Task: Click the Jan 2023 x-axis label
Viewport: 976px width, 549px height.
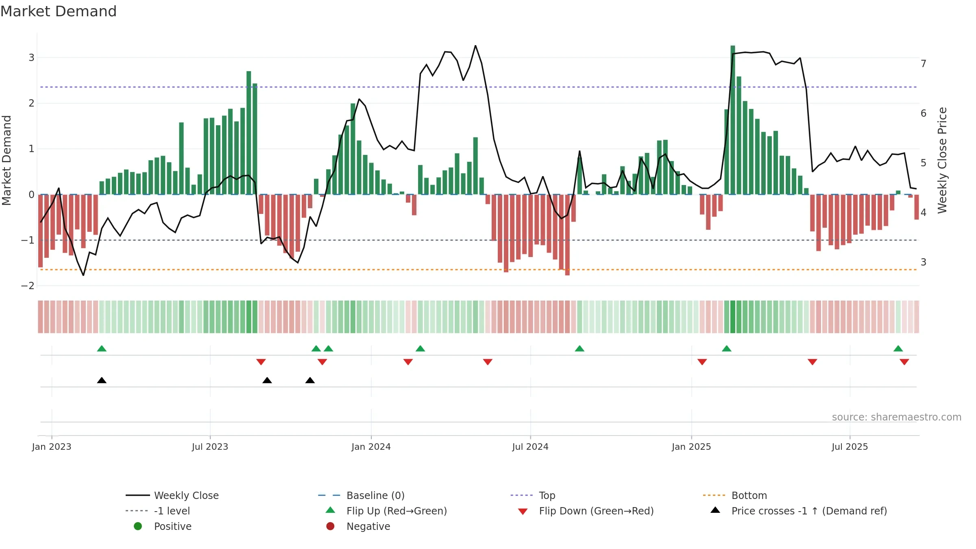Action: pyautogui.click(x=52, y=447)
